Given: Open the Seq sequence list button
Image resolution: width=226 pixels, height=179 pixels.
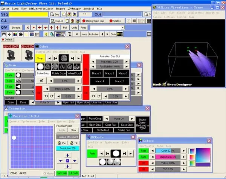Looking at the screenshot, I should (55, 14).
